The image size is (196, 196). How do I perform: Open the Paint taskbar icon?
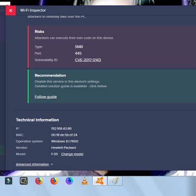pos(115,181)
